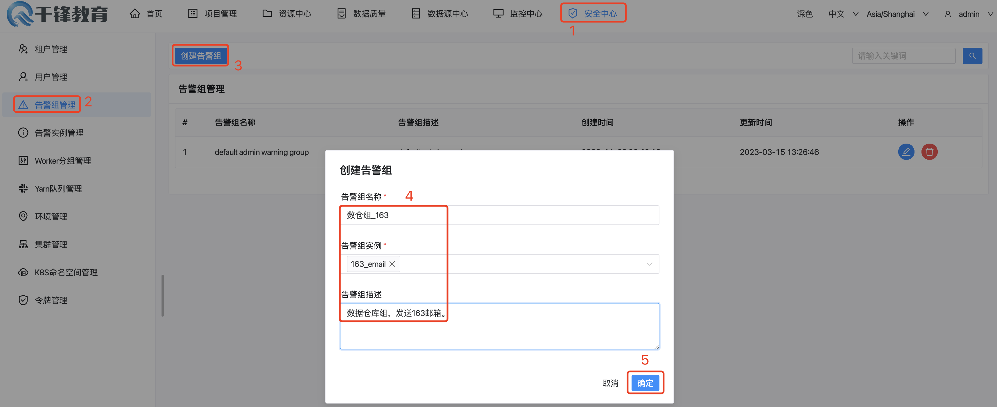Click the blue edit pencil icon
This screenshot has width=997, height=407.
pyautogui.click(x=906, y=152)
